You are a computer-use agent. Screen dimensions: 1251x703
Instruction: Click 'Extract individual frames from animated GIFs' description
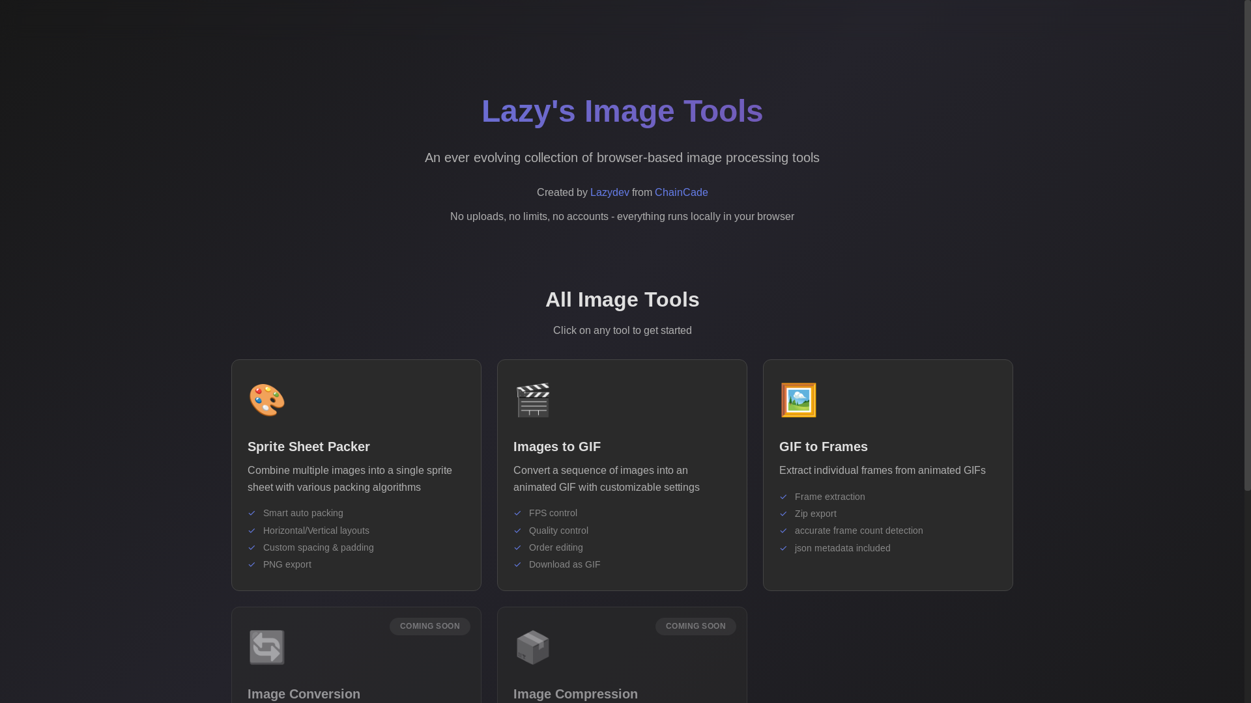pos(882,471)
